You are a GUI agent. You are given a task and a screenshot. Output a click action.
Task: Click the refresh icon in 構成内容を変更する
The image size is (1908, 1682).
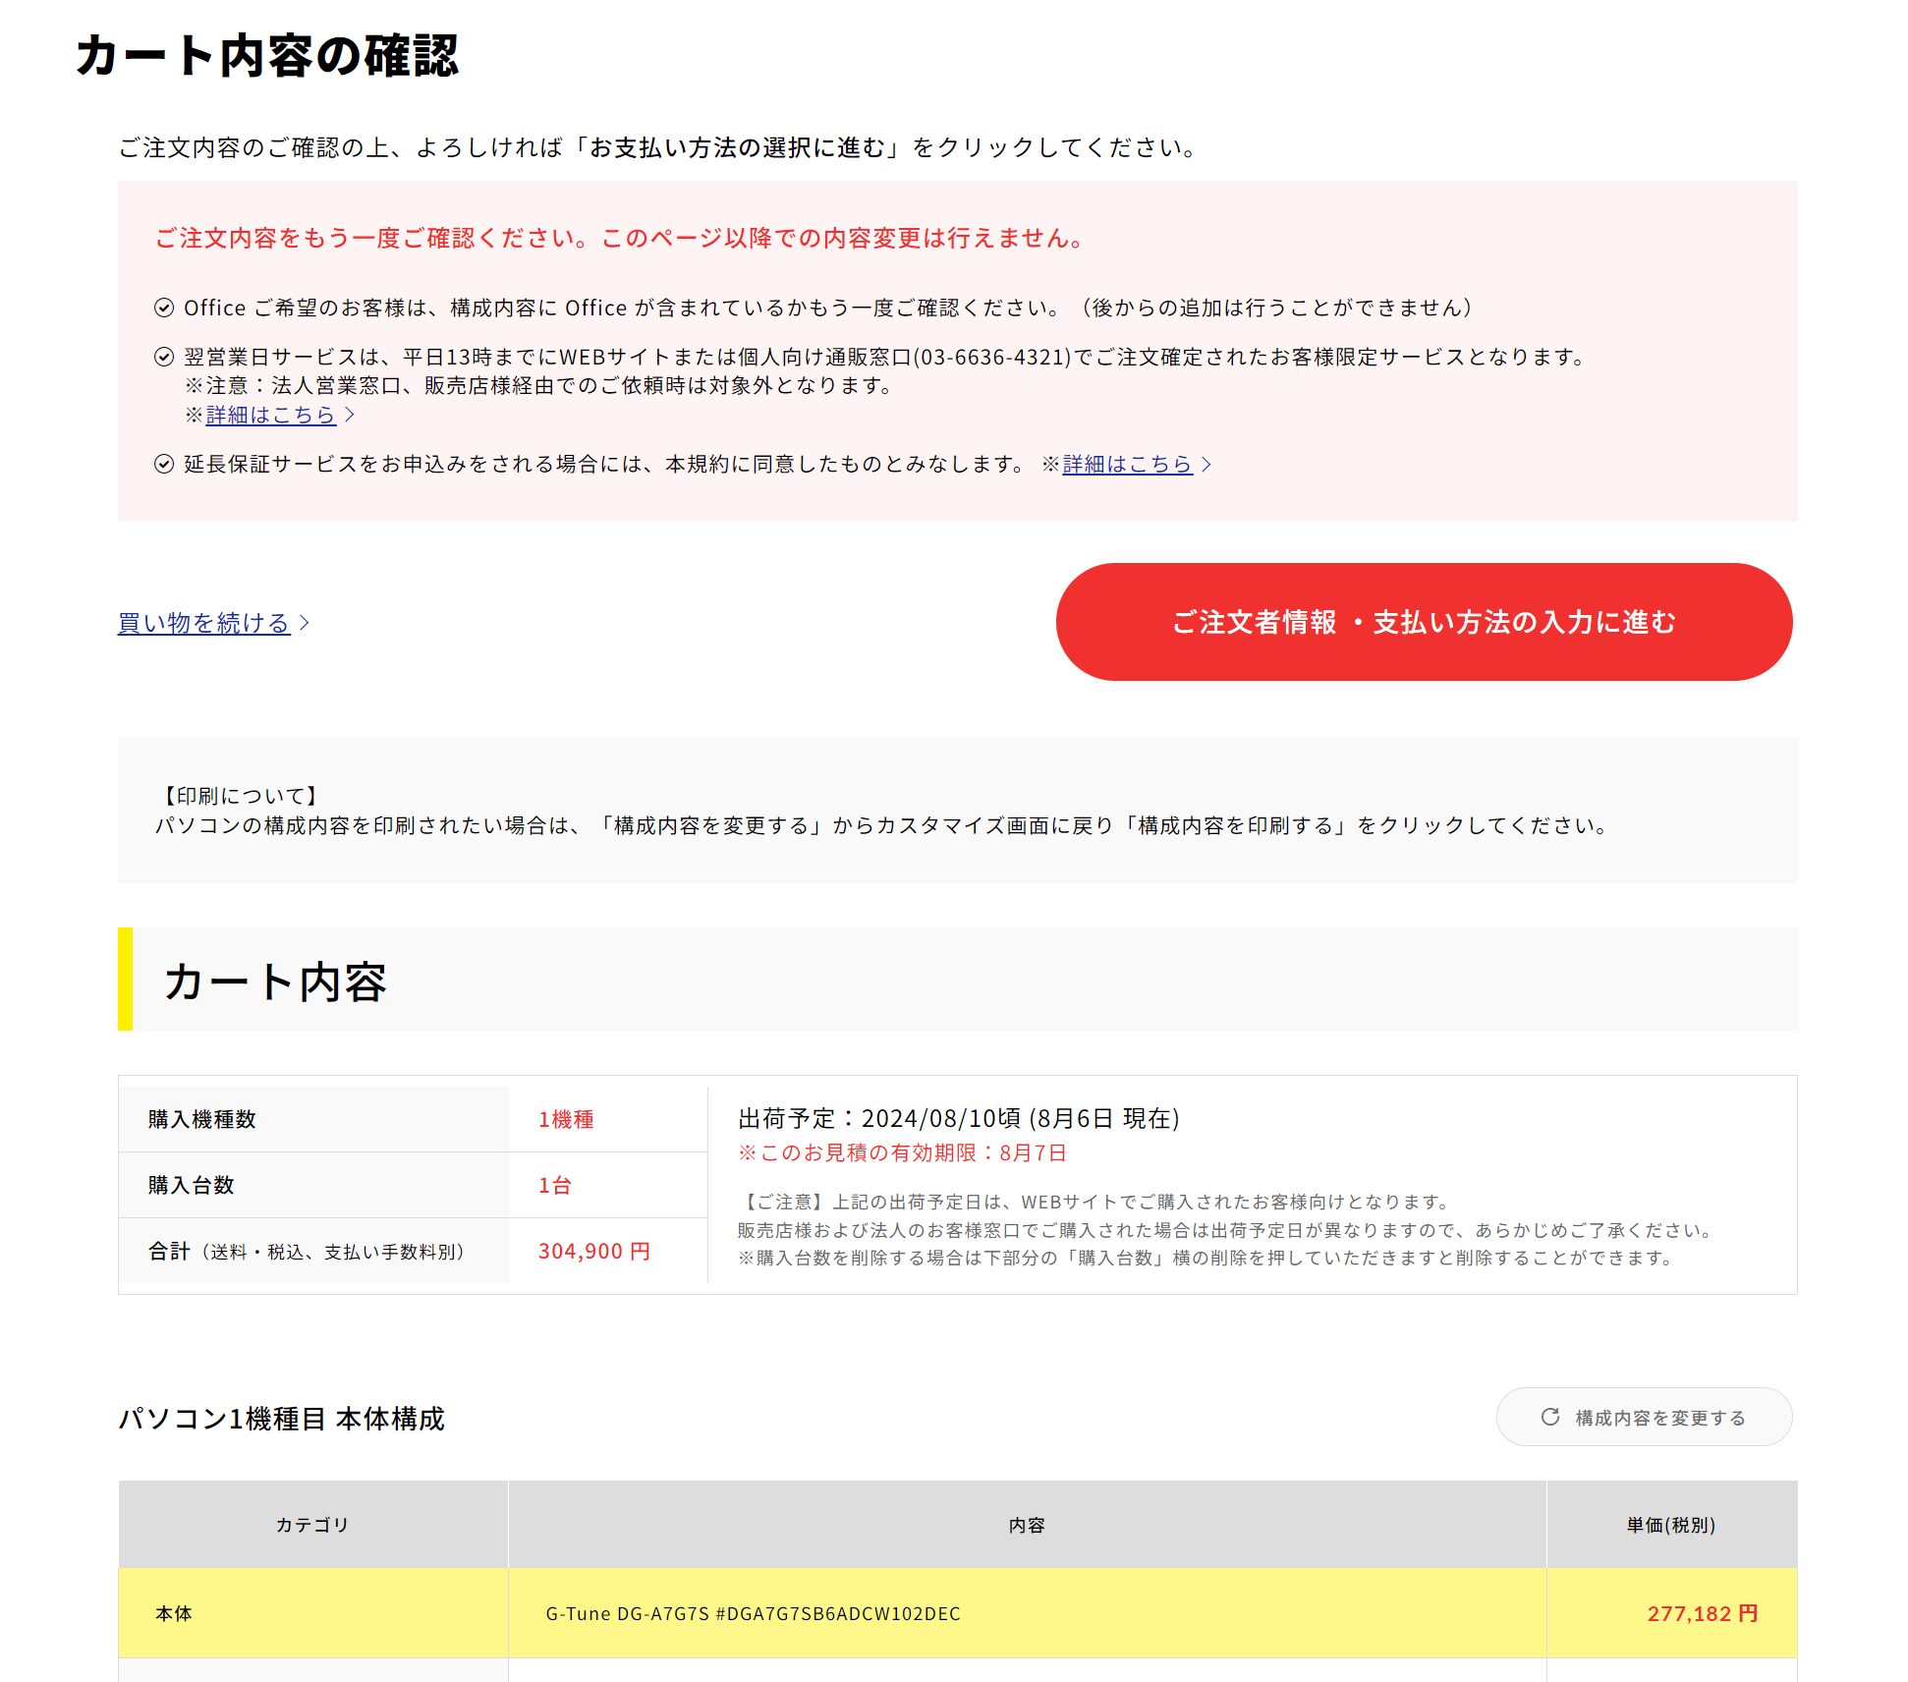pyautogui.click(x=1550, y=1417)
